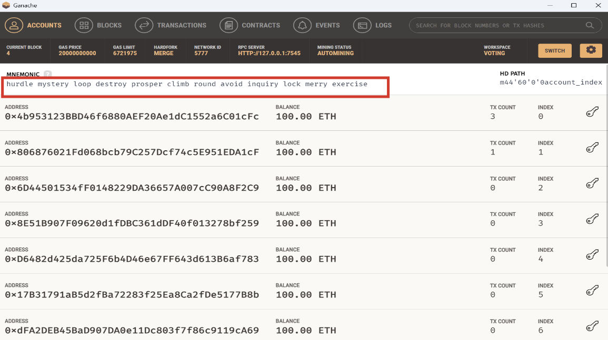Click the AUTOMINING mining status
Image resolution: width=608 pixels, height=340 pixels.
tap(335, 54)
